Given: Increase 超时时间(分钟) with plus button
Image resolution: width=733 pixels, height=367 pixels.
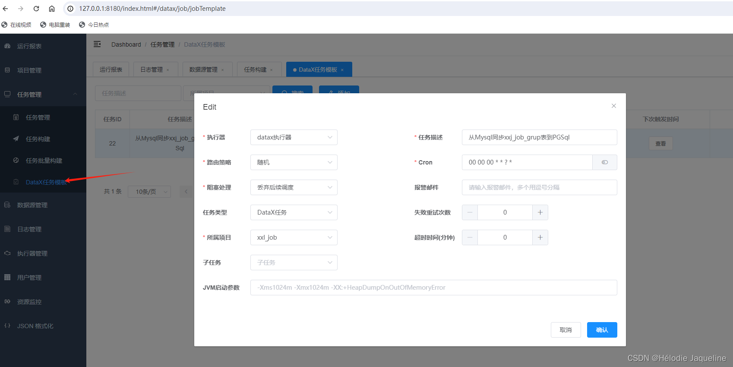Looking at the screenshot, I should [540, 237].
